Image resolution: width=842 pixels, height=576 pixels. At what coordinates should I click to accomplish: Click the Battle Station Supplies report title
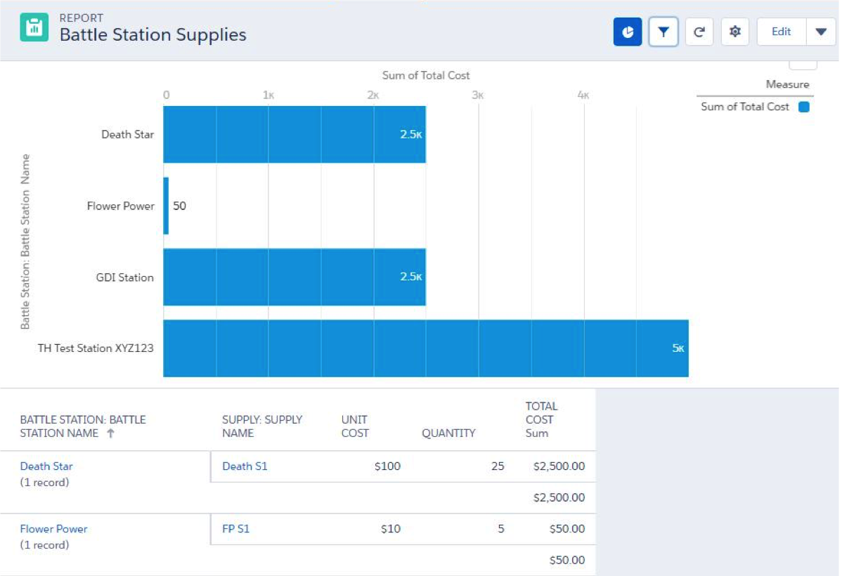tap(153, 35)
